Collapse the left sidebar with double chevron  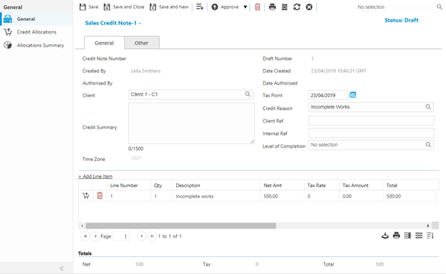(62, 268)
